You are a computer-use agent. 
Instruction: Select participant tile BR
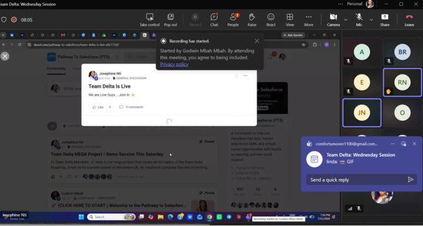coord(402,52)
